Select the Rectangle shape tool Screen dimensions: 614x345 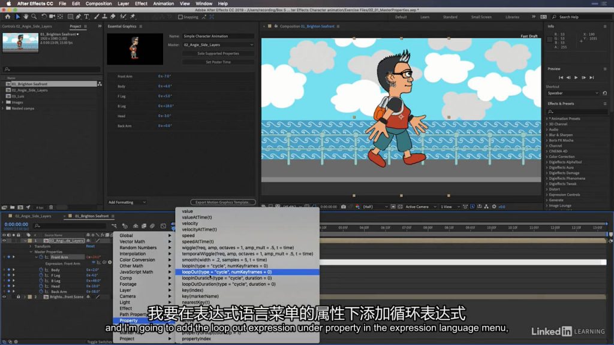71,17
